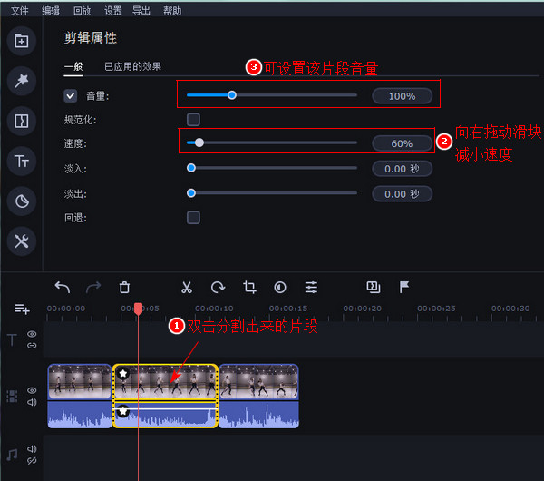Rotate the clip with rotate icon
The image size is (544, 481).
[x=218, y=287]
